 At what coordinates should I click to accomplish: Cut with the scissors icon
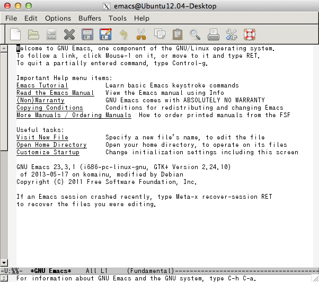tap(141, 34)
